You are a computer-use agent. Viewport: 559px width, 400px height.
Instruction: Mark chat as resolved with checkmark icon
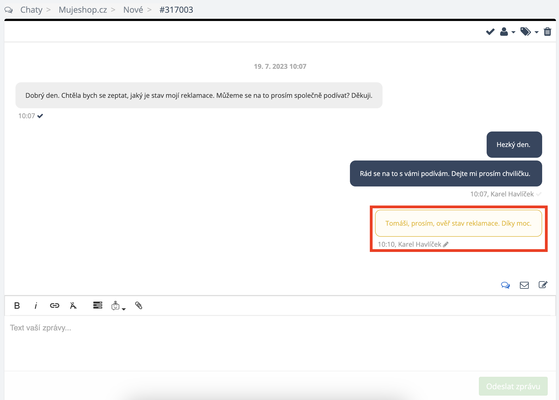490,32
